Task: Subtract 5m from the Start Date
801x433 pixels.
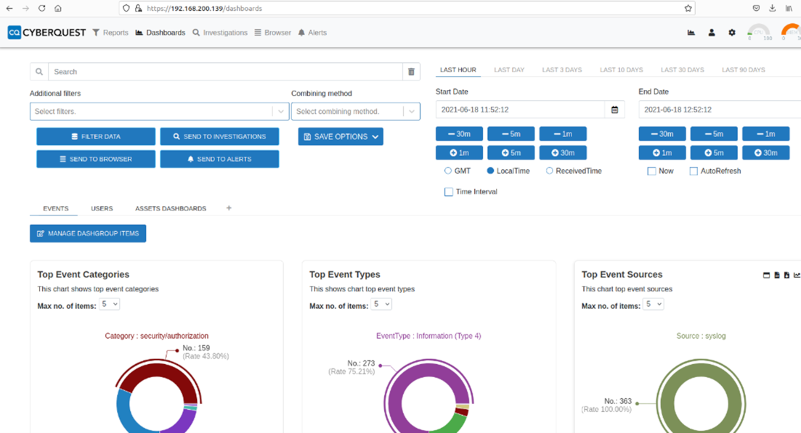Action: (x=511, y=133)
